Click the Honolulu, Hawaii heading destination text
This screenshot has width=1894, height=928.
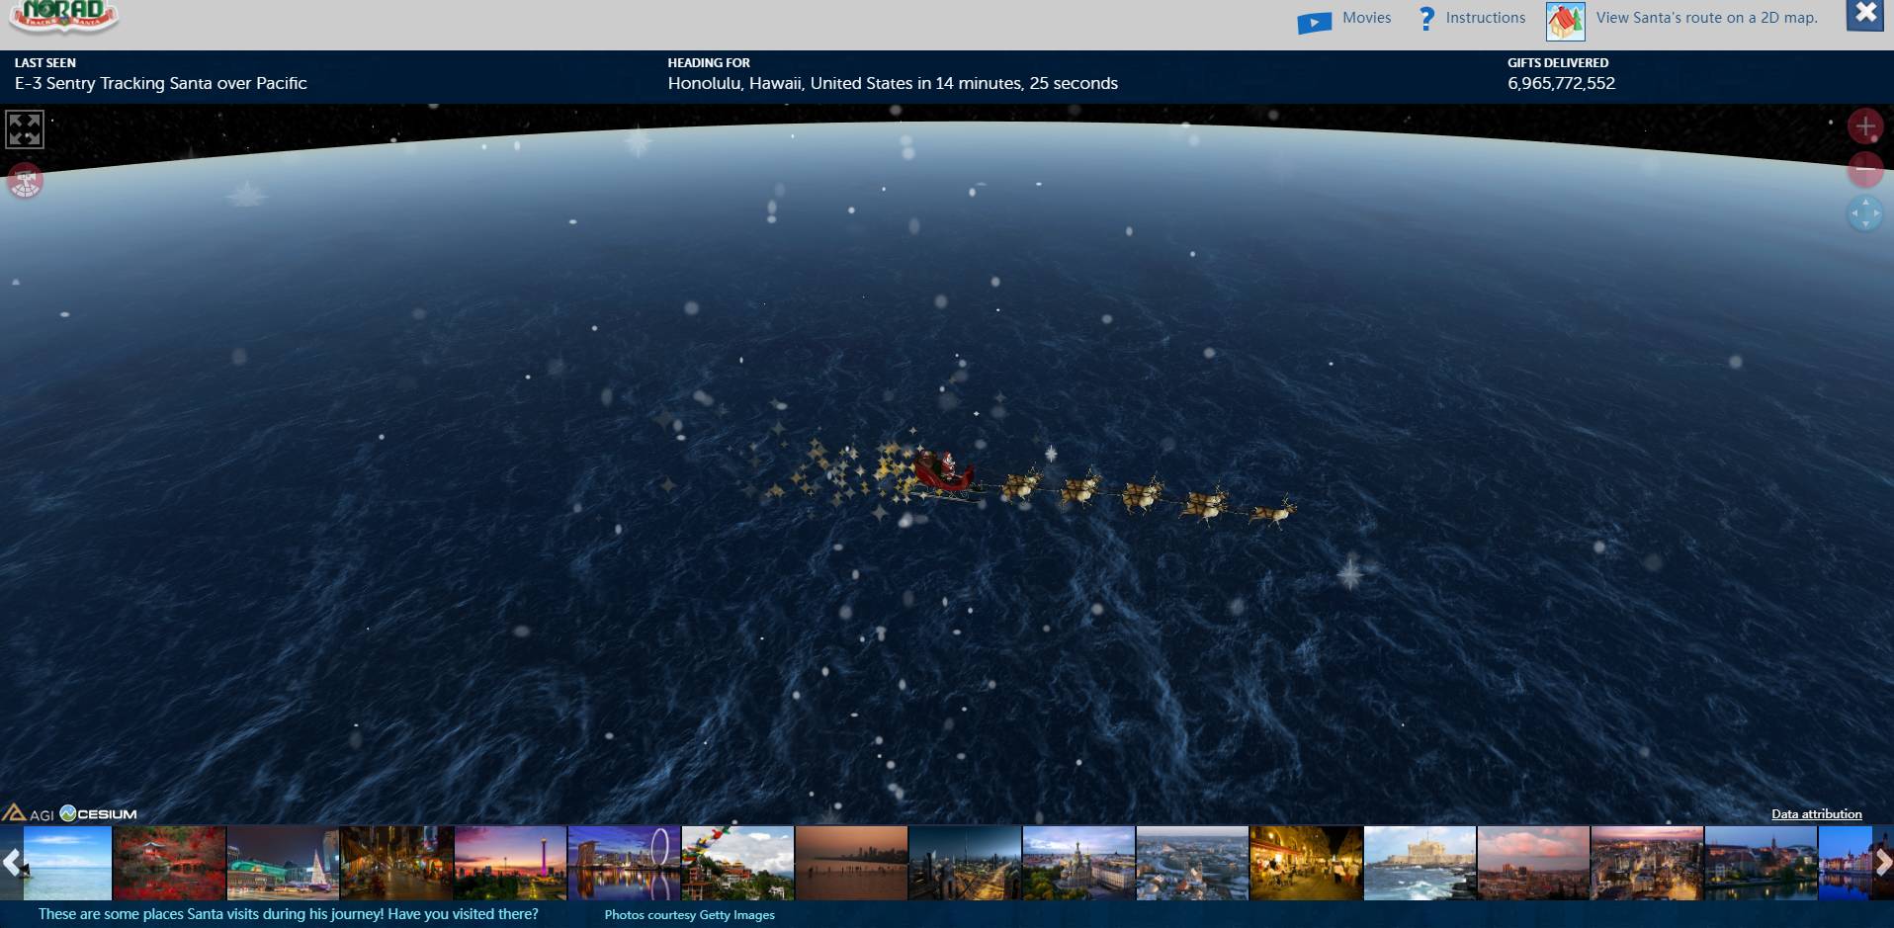(893, 83)
